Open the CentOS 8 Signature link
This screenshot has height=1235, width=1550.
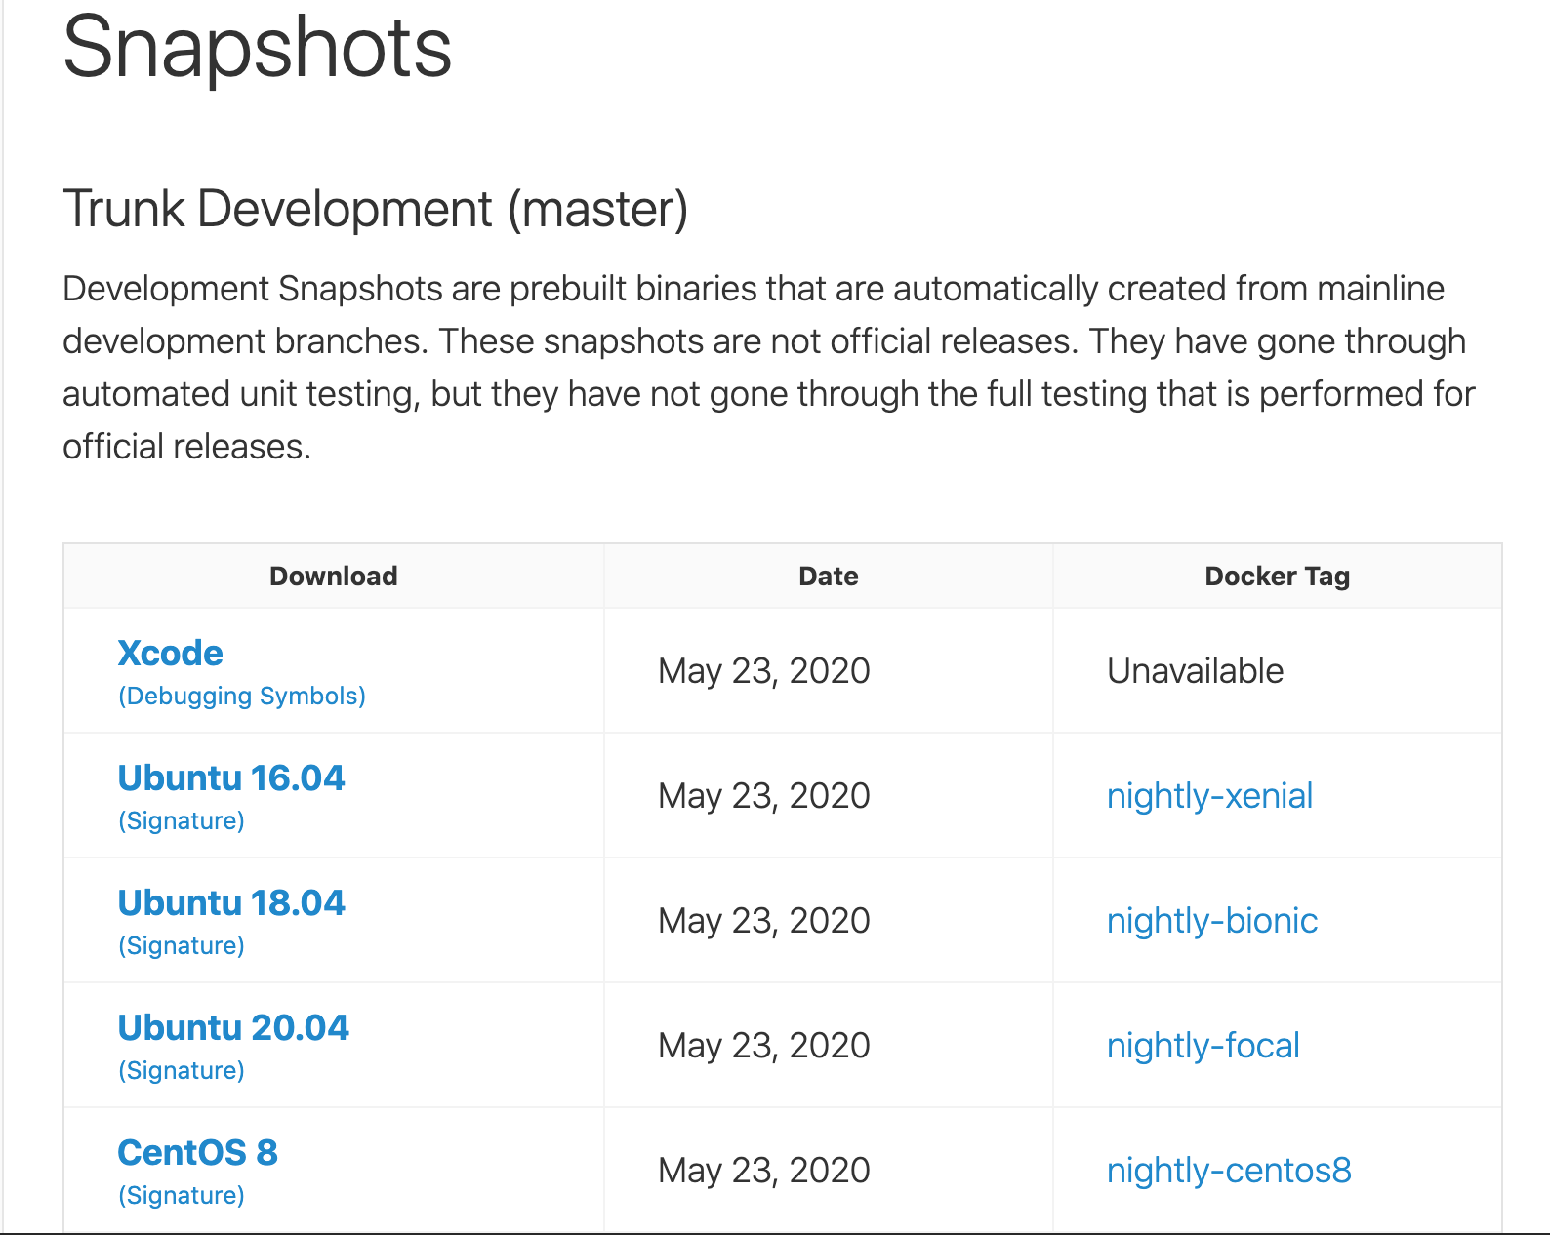coord(181,1195)
